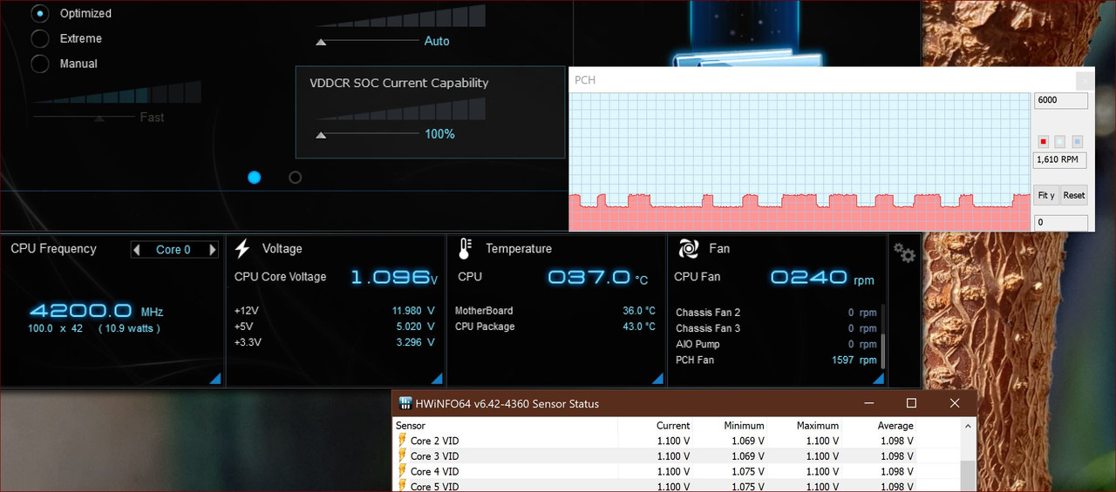The width and height of the screenshot is (1116, 492).
Task: Select the Manual radio option
Action: pyautogui.click(x=40, y=64)
